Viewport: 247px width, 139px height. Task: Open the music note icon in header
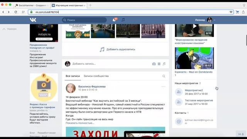coord(123,20)
